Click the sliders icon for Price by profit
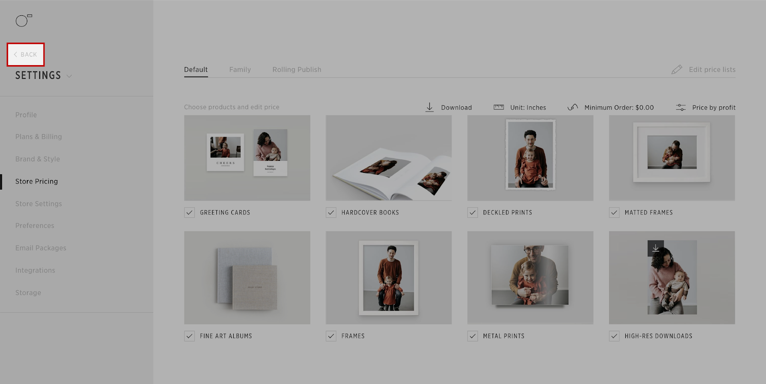 (680, 107)
